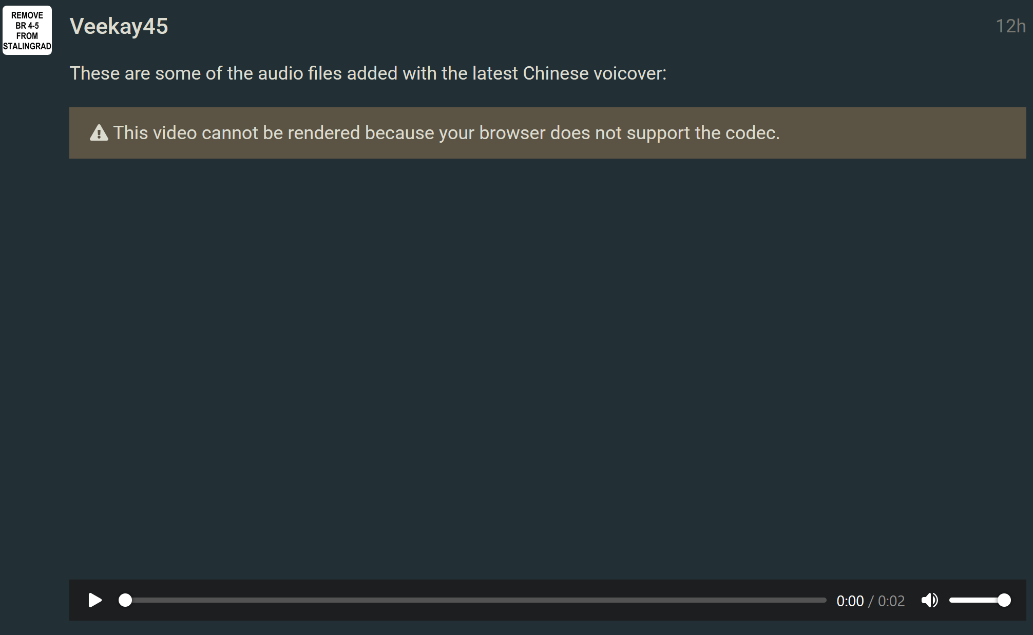Mute audio with the speaker icon
The width and height of the screenshot is (1033, 635).
(929, 600)
